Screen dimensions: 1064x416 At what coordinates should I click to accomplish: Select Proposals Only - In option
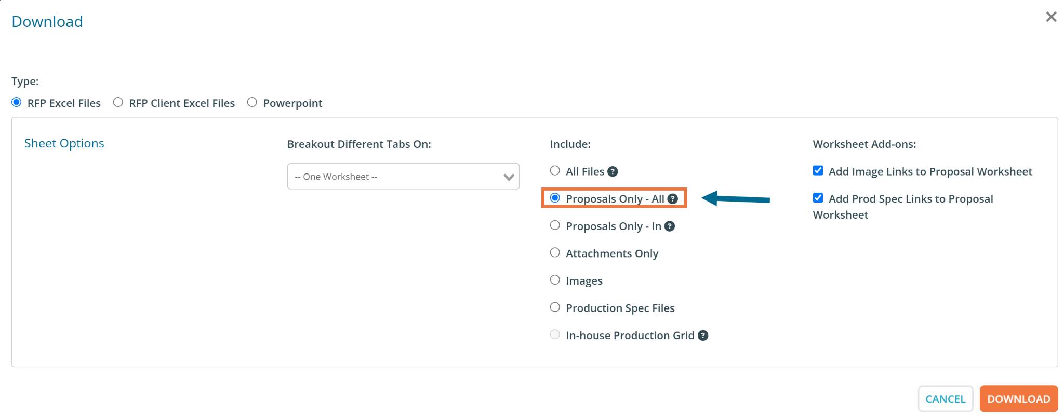click(555, 225)
